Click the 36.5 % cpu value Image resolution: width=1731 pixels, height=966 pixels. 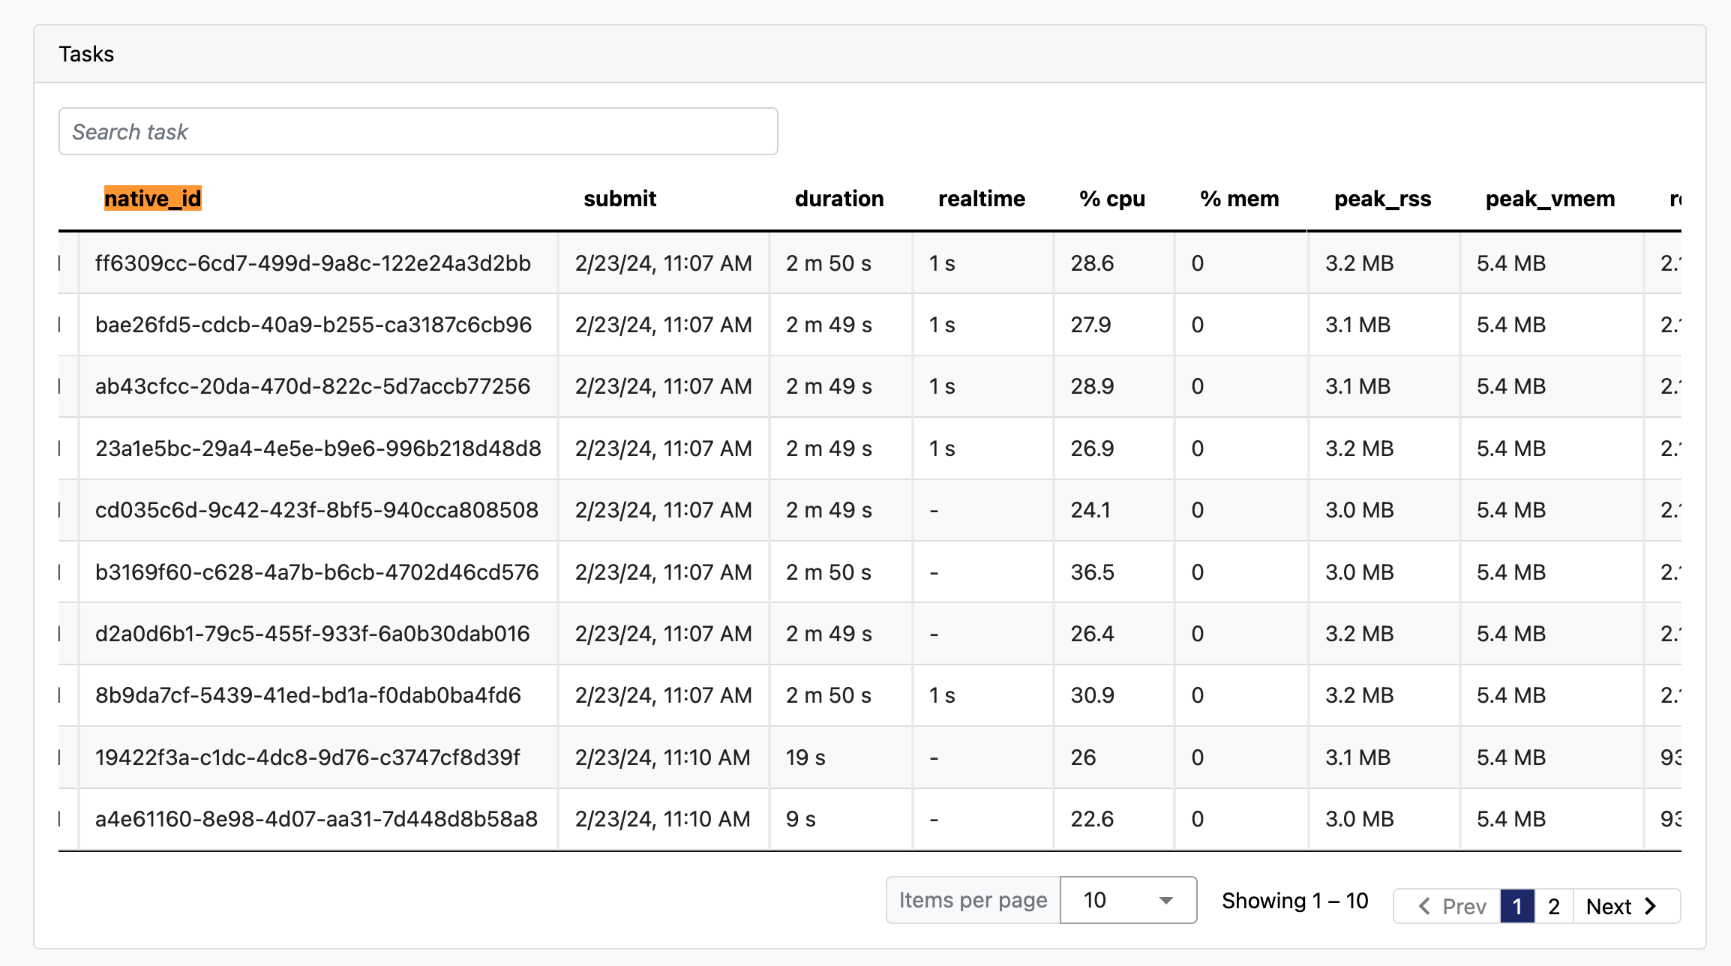point(1093,572)
